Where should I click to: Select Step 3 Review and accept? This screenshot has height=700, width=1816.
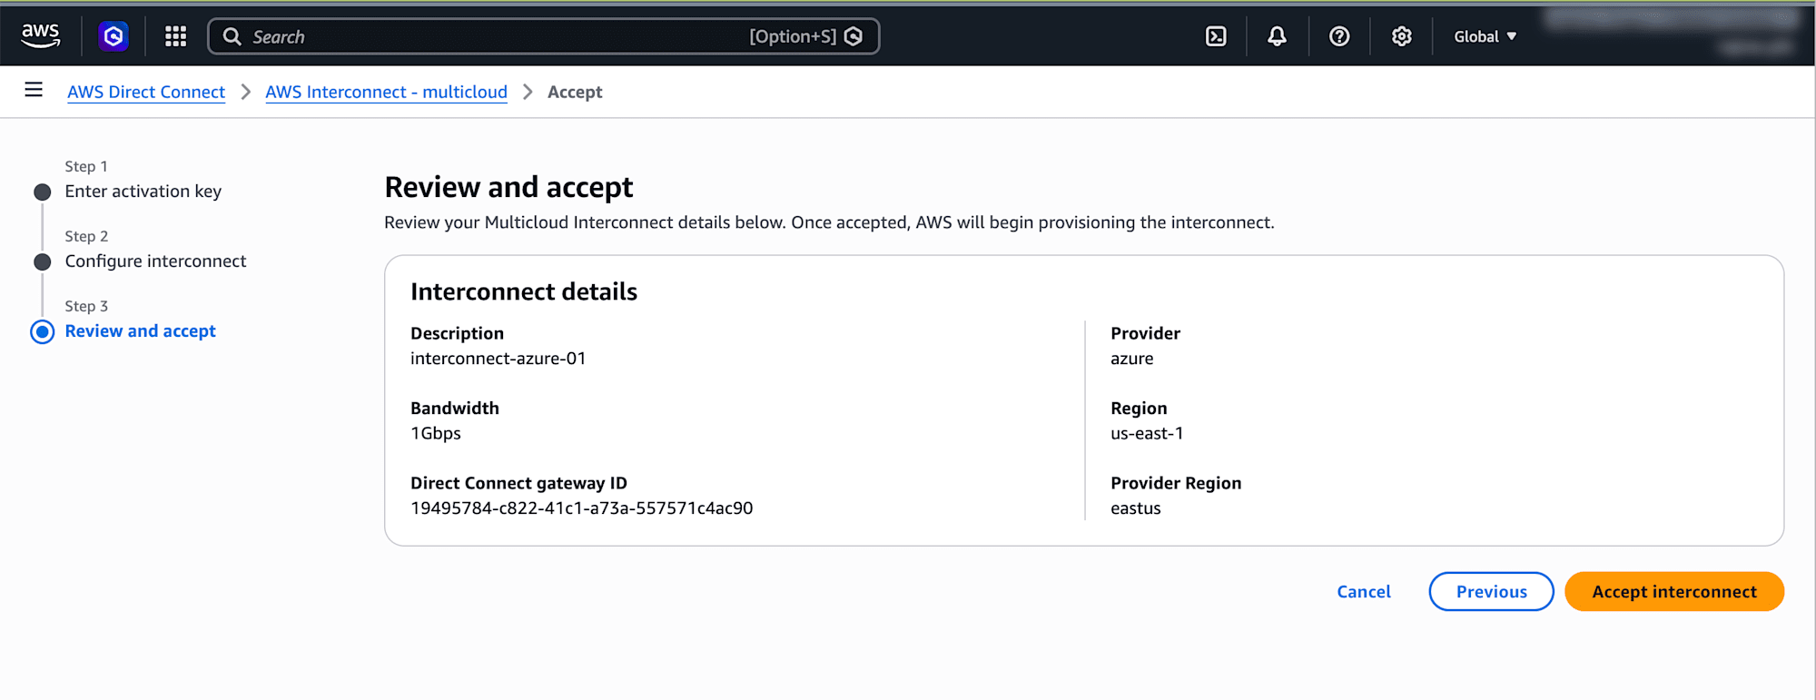140,331
